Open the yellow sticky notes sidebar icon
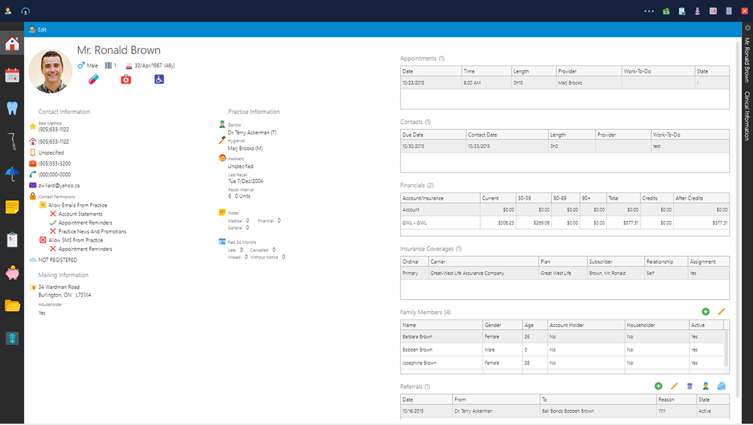Image resolution: width=753 pixels, height=425 pixels. [x=12, y=207]
